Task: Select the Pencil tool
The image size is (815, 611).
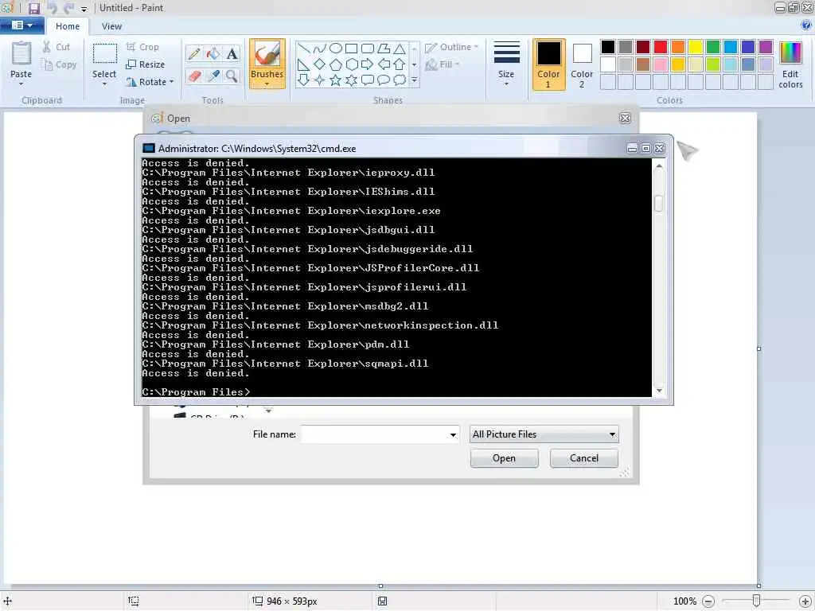Action: point(194,53)
